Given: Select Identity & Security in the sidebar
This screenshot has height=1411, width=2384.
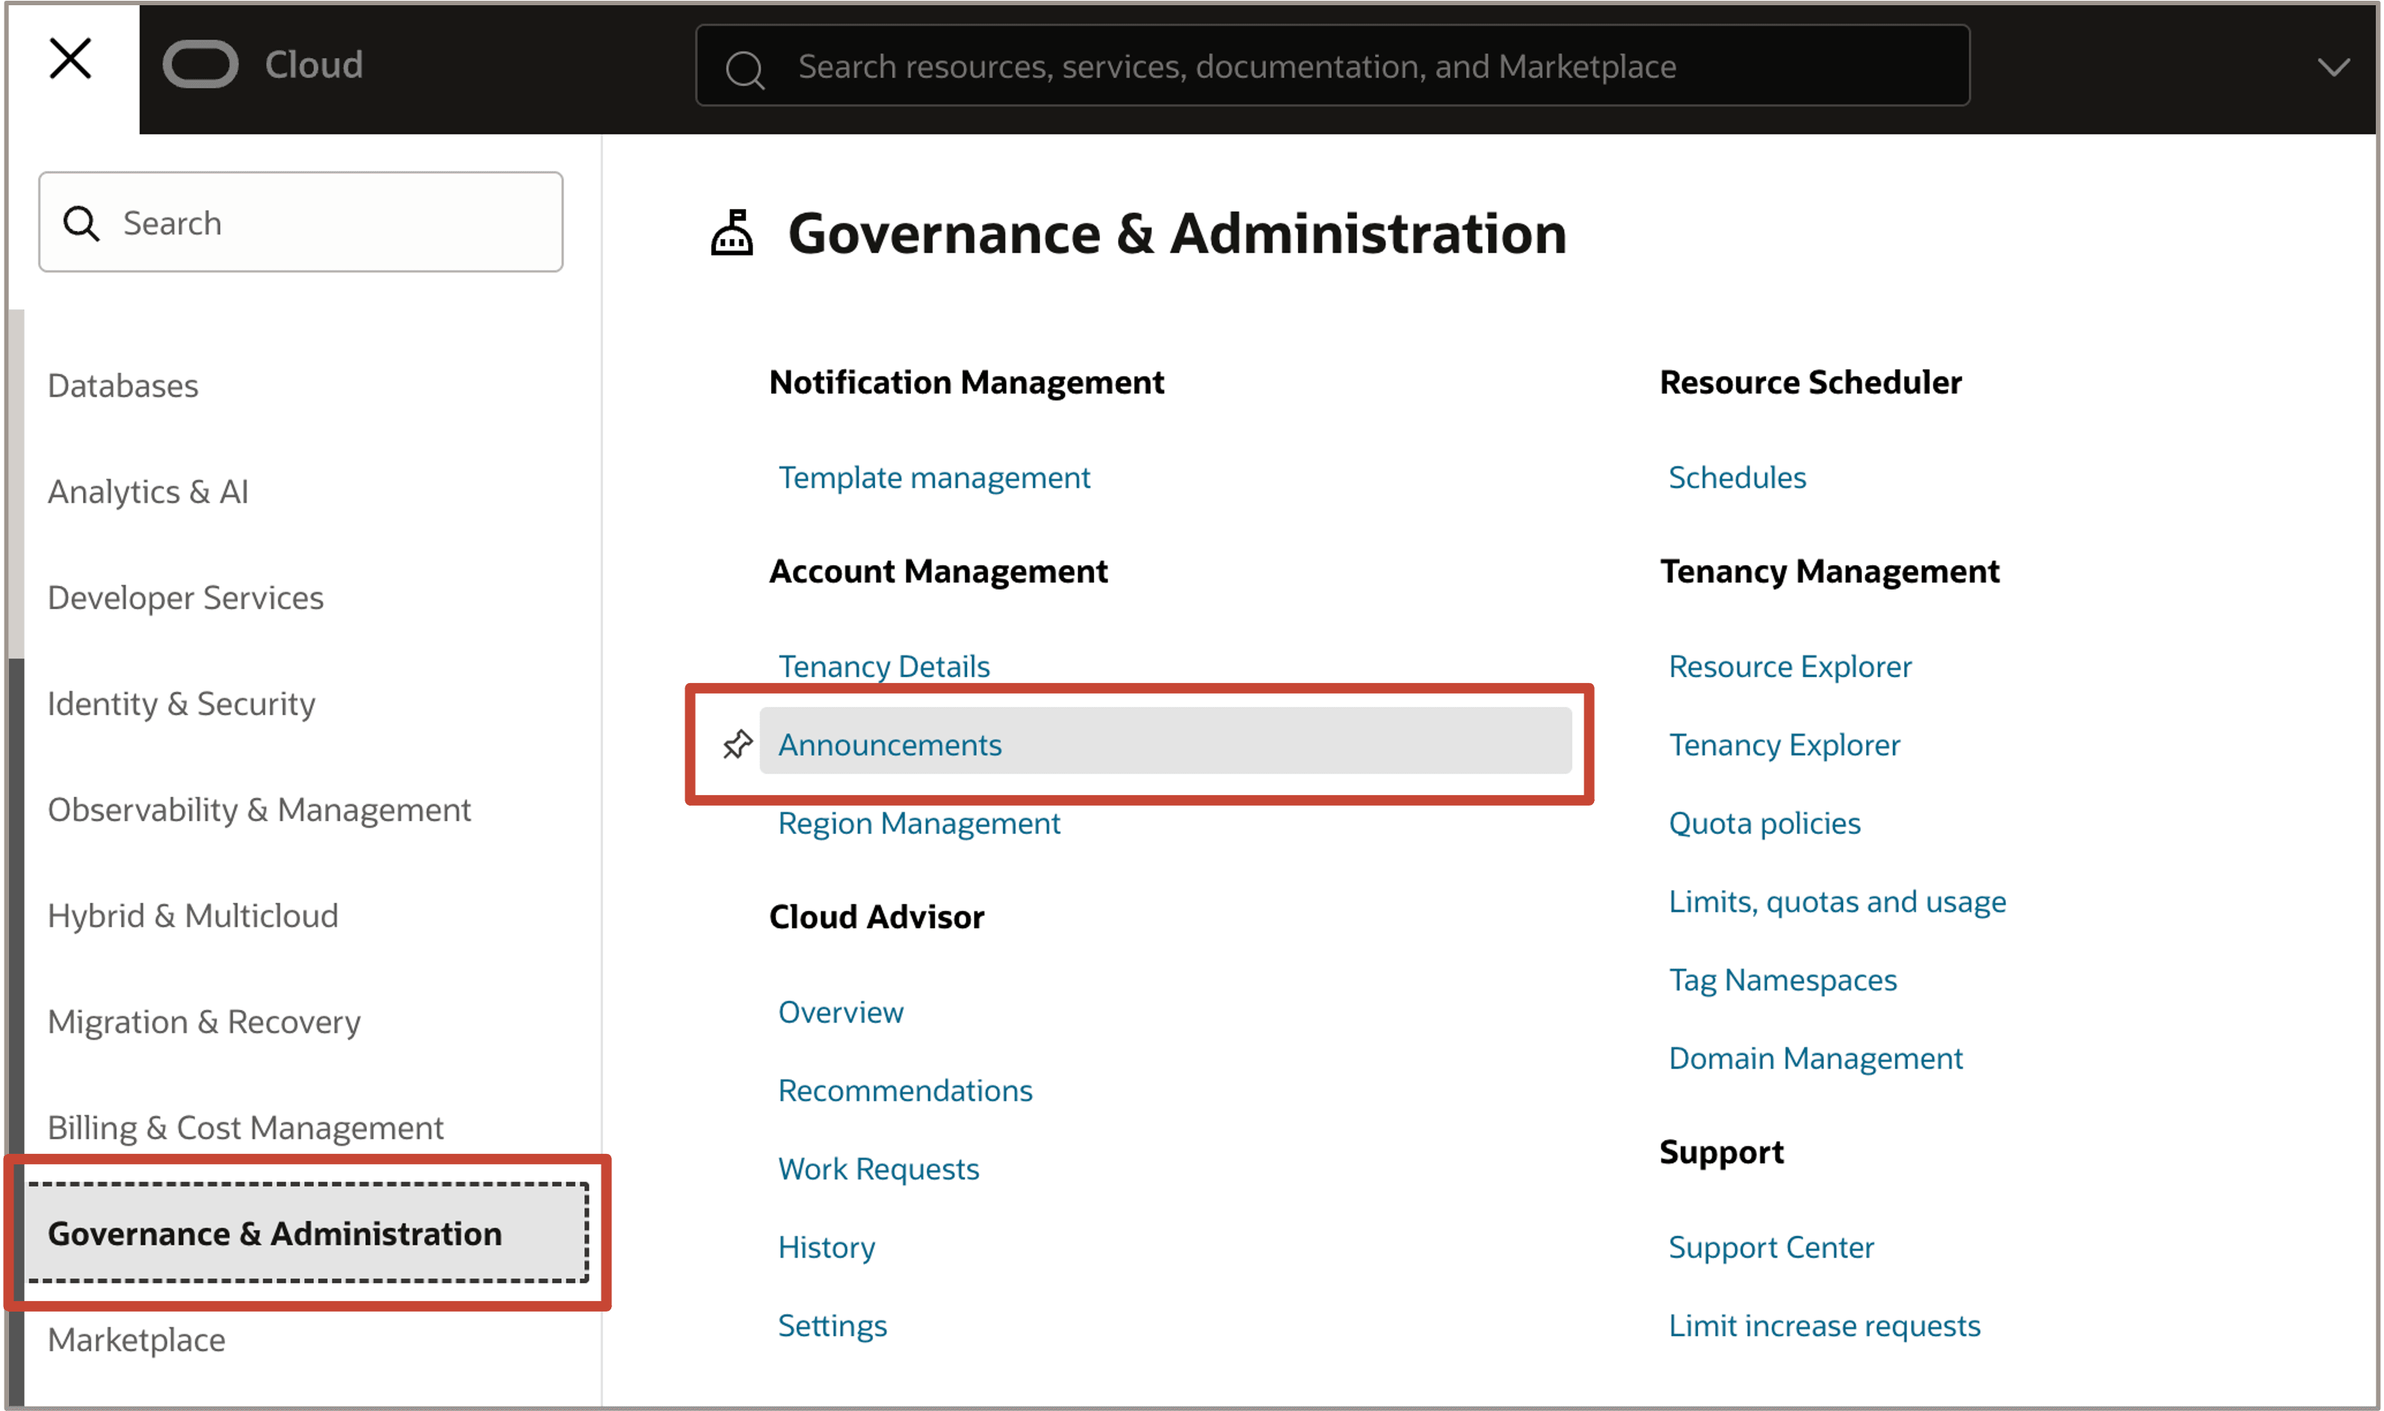Looking at the screenshot, I should tap(181, 703).
